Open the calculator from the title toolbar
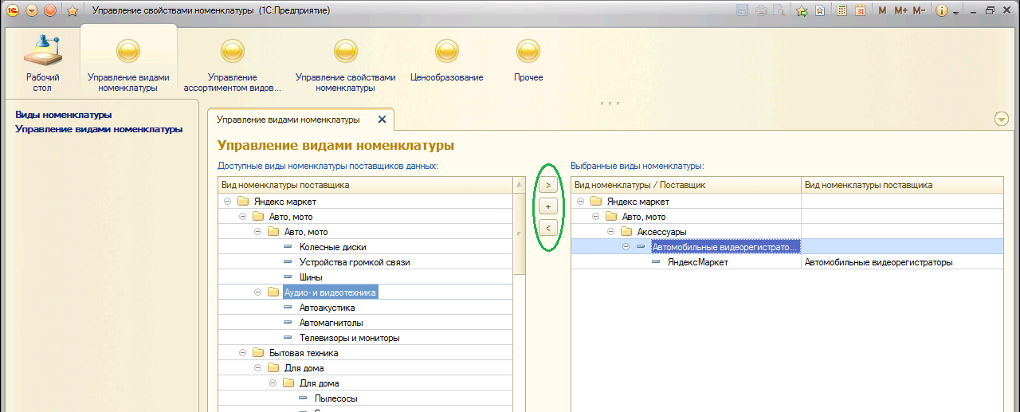This screenshot has width=1020, height=412. [840, 10]
